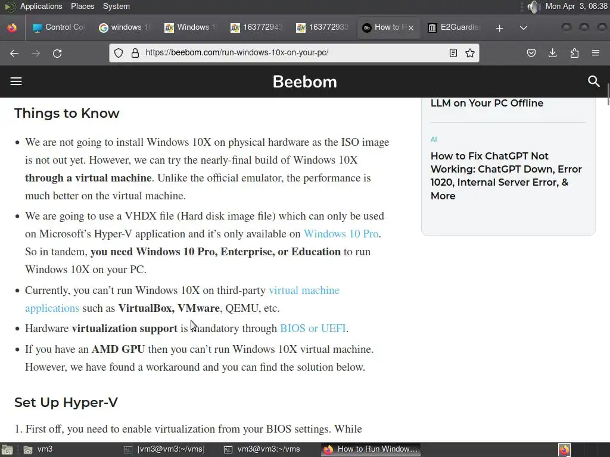Open the extensions puzzle icon
610x457 pixels.
point(574,53)
